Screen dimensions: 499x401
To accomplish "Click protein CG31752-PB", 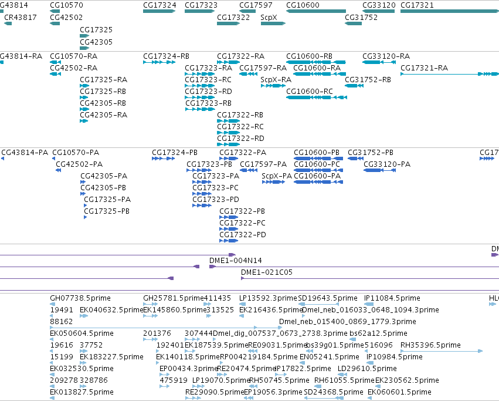I will tap(355, 159).
